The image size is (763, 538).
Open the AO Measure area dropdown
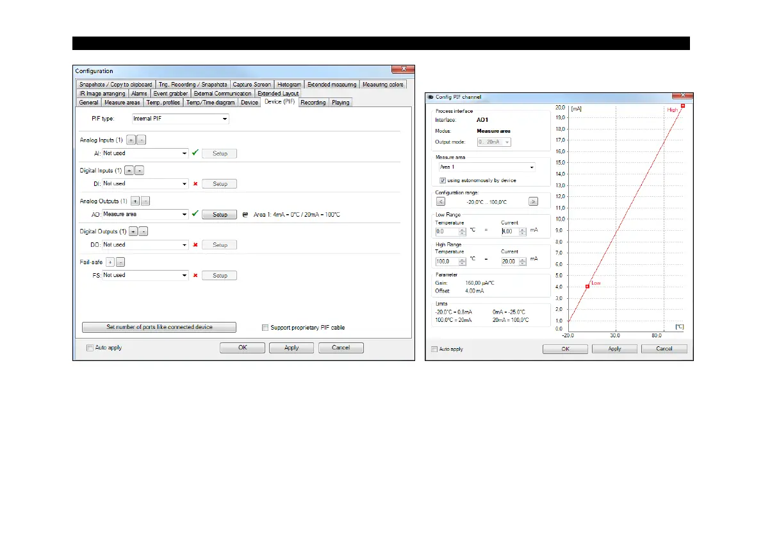(x=145, y=214)
